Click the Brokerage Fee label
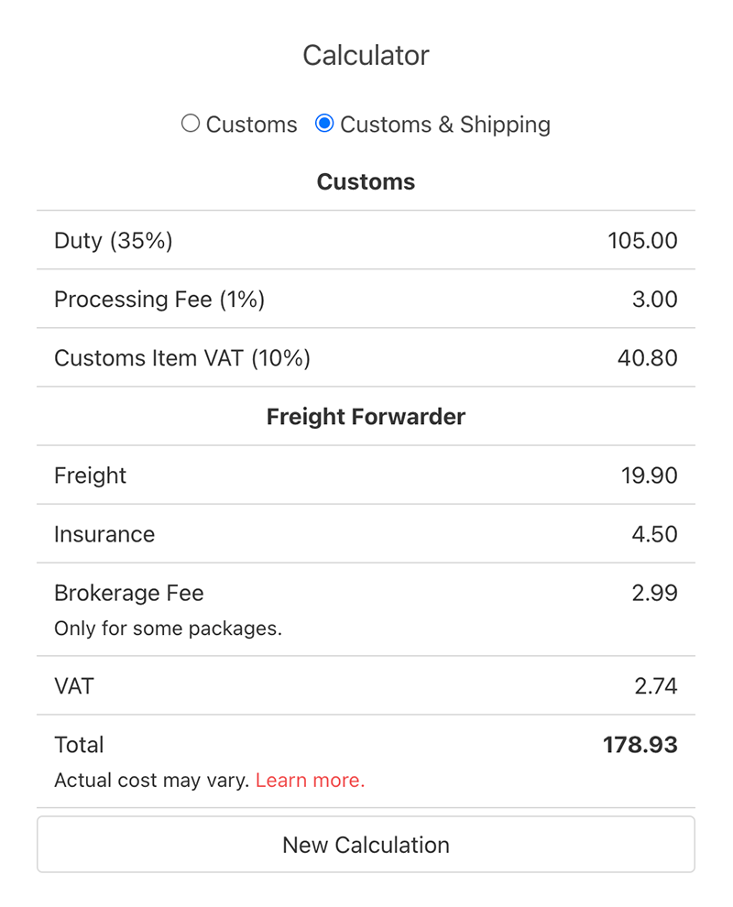The height and width of the screenshot is (907, 733). pyautogui.click(x=128, y=593)
